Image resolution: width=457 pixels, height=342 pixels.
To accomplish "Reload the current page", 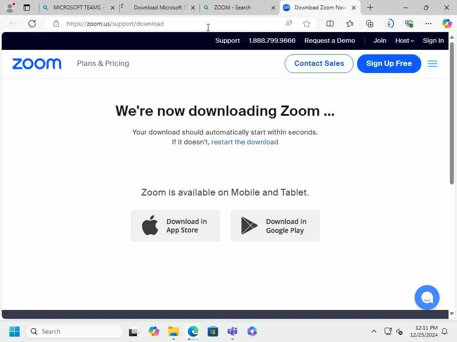I will (32, 24).
